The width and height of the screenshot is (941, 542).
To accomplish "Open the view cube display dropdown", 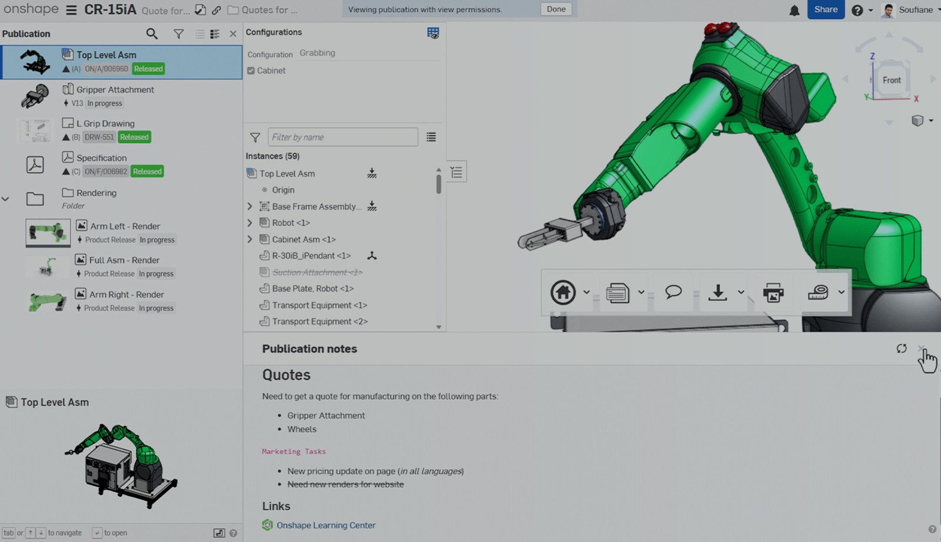I will point(931,120).
